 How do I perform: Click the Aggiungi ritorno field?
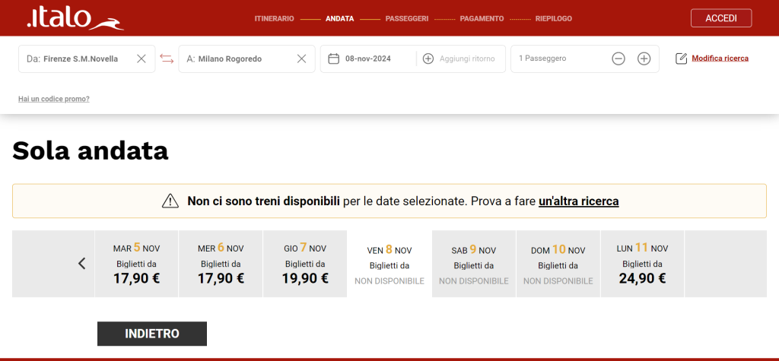point(467,59)
